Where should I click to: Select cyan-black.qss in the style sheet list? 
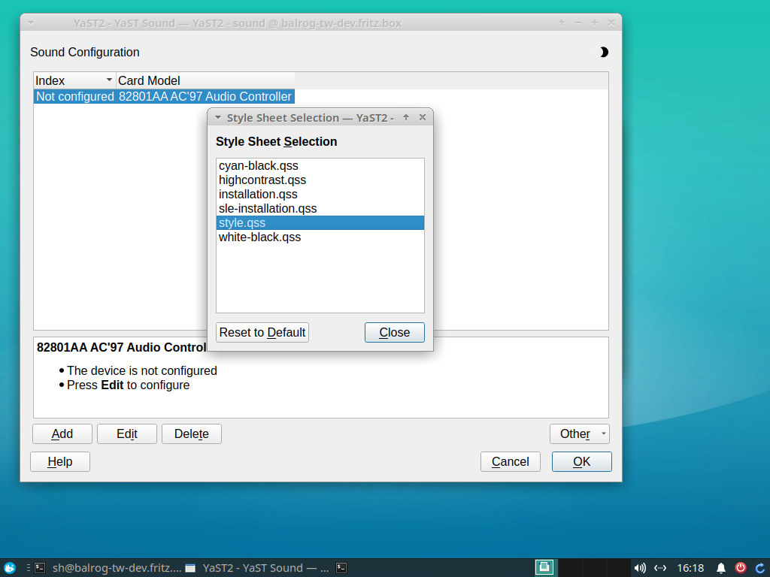coord(320,166)
